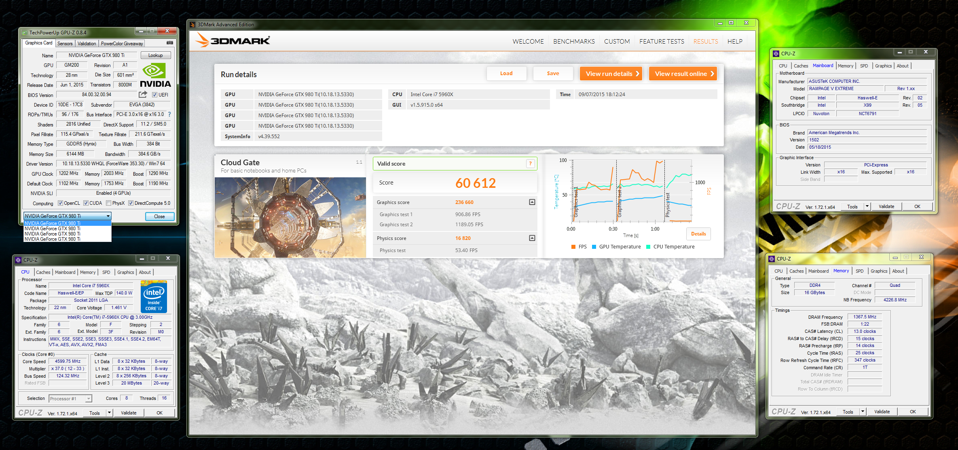Open the GPU selection dropdown in GPU-Z
Viewport: 958px width, 450px height.
click(67, 216)
